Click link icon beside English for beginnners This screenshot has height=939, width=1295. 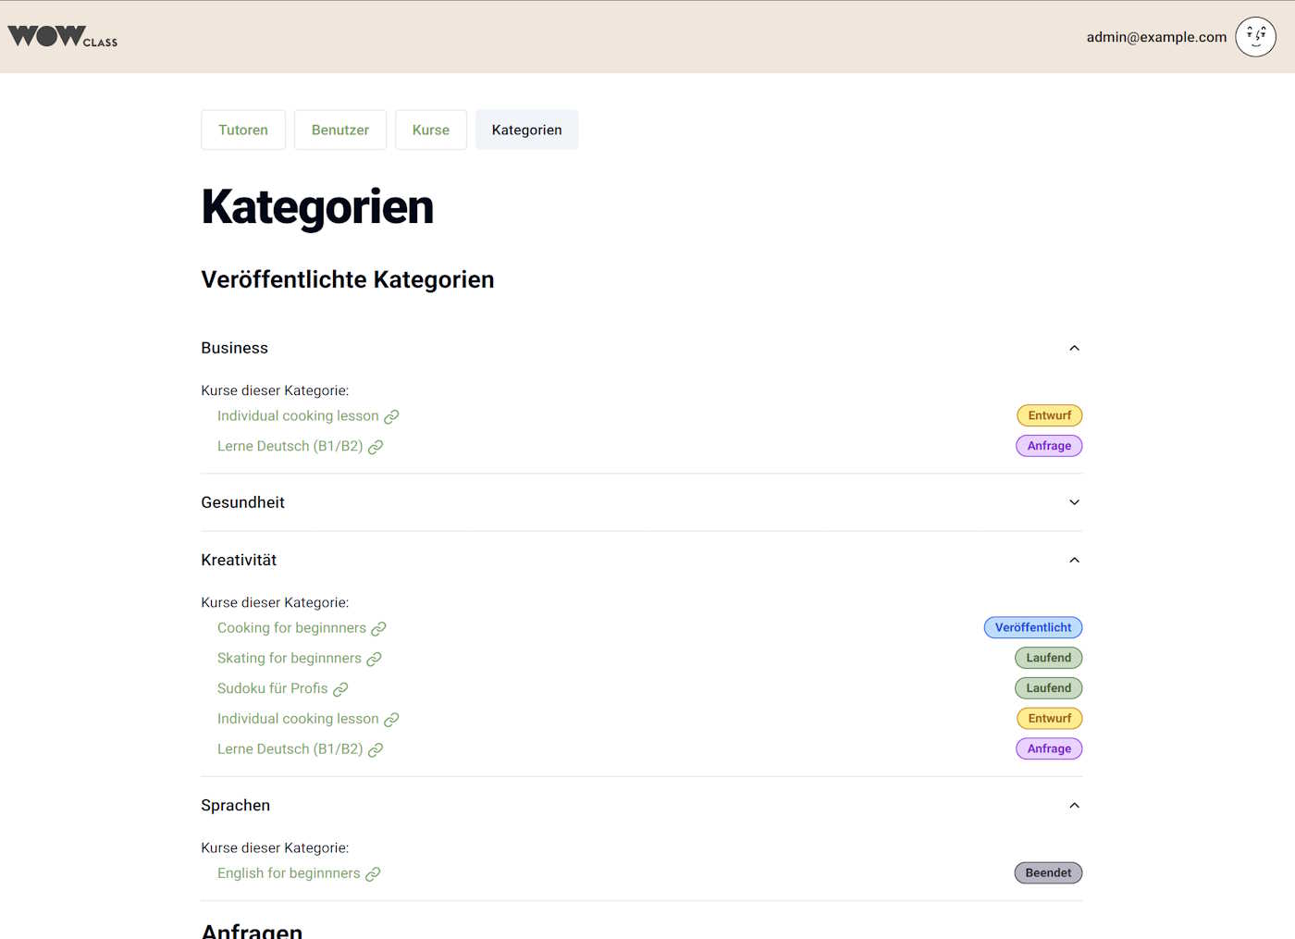click(373, 874)
